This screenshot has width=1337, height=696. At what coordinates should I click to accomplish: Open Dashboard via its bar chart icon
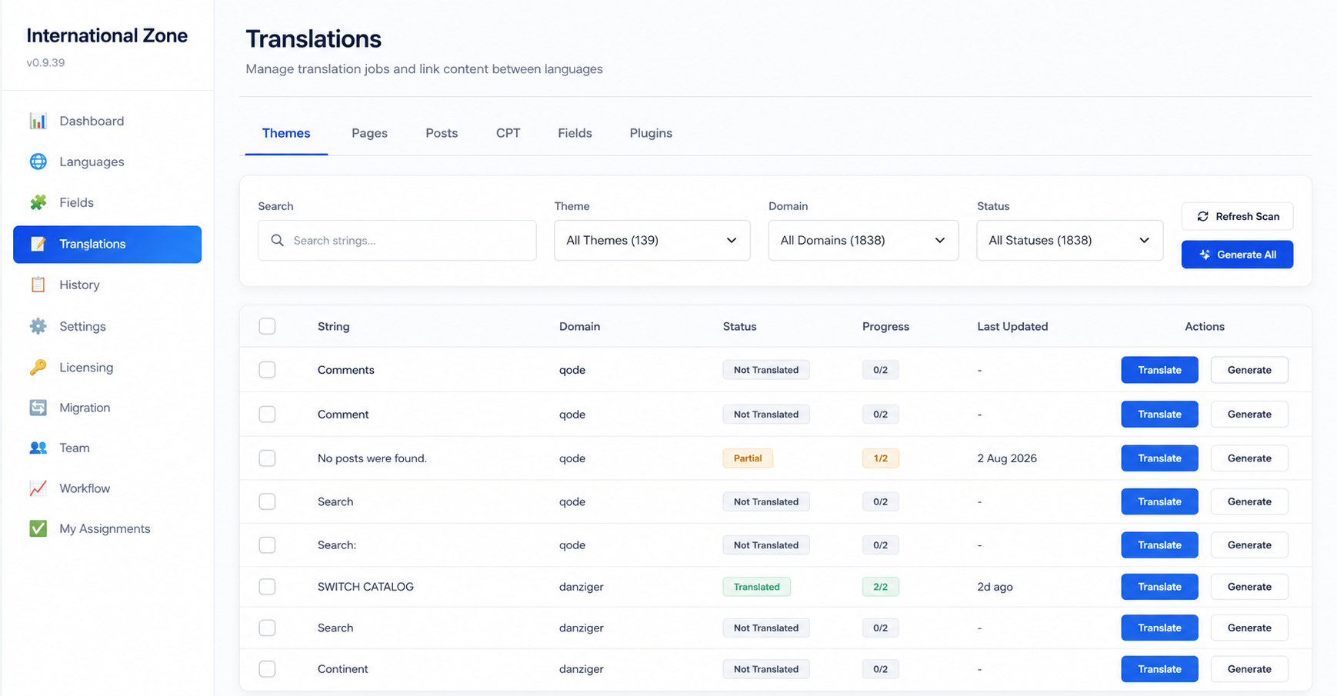click(38, 121)
